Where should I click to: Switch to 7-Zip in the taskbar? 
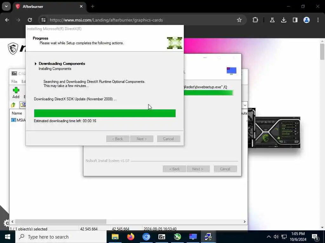point(162,237)
